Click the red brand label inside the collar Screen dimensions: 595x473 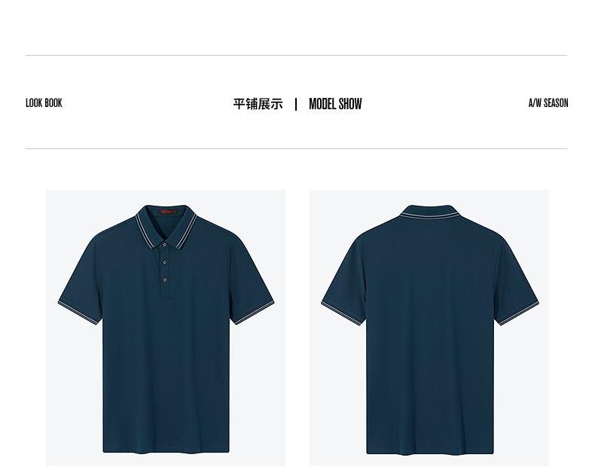pyautogui.click(x=167, y=211)
